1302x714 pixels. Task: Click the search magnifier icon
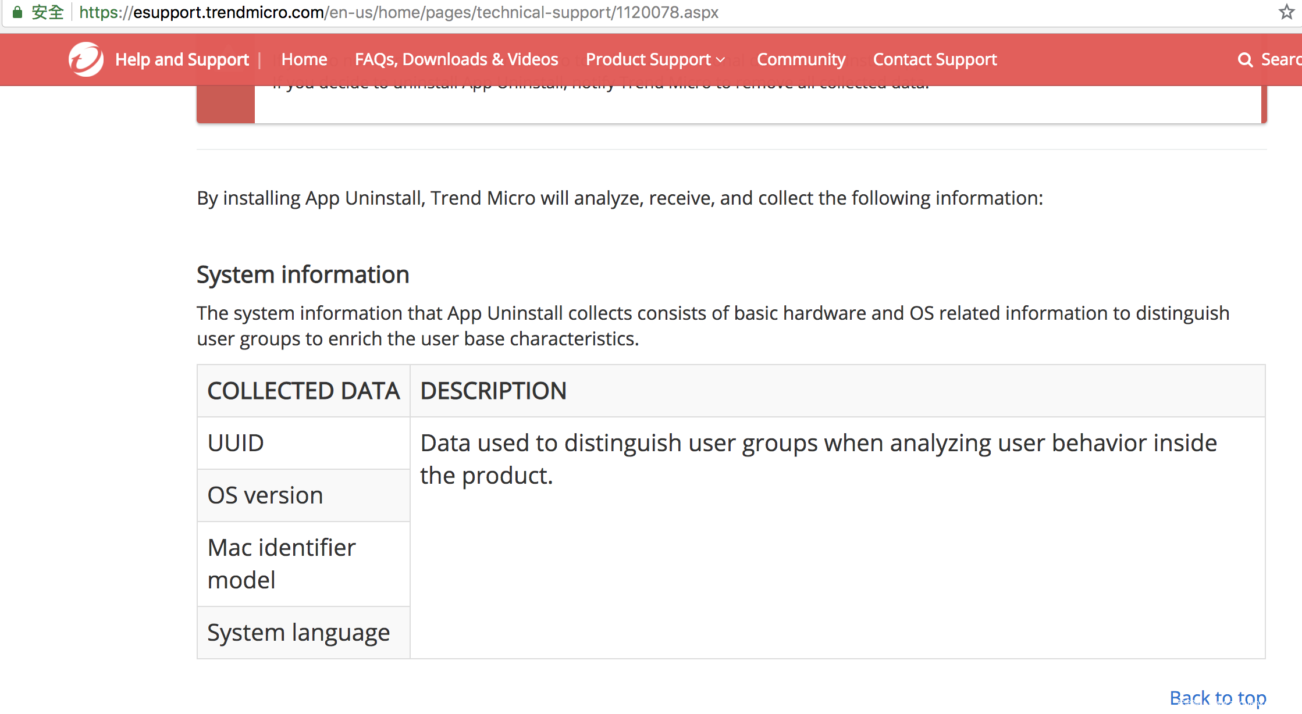coord(1244,60)
